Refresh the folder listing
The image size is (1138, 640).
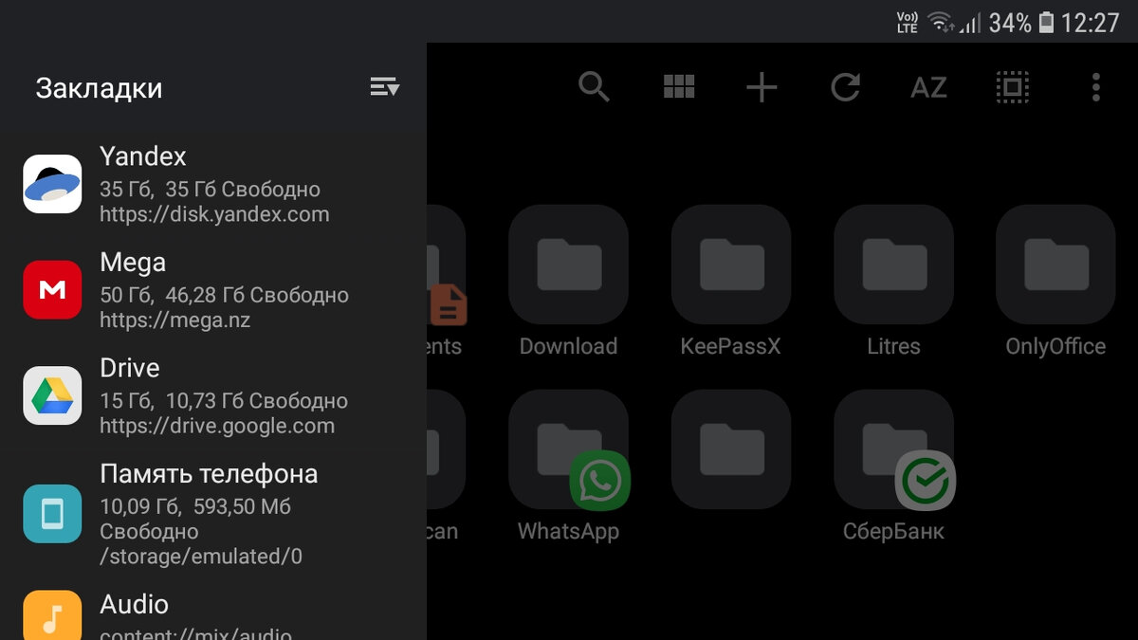[845, 88]
